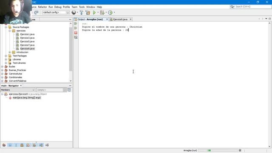
Task: Toggle Sort by Name in the Navigator toolbar
Action: pyautogui.click(x=41, y=145)
